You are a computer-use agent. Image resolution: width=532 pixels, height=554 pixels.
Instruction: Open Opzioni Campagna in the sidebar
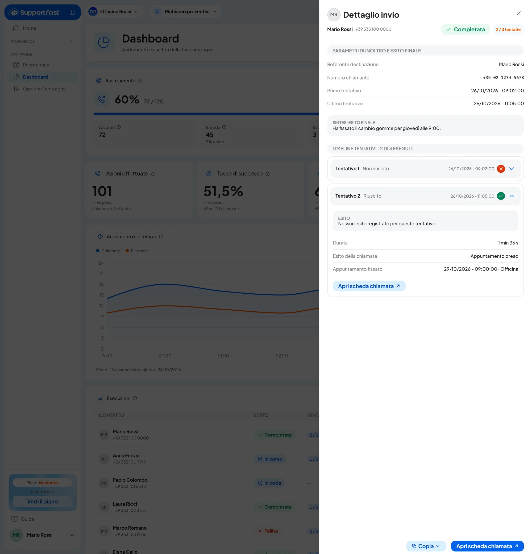coord(42,89)
